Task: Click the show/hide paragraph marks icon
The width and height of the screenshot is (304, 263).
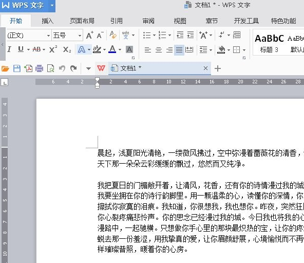Action: pyautogui.click(x=221, y=35)
